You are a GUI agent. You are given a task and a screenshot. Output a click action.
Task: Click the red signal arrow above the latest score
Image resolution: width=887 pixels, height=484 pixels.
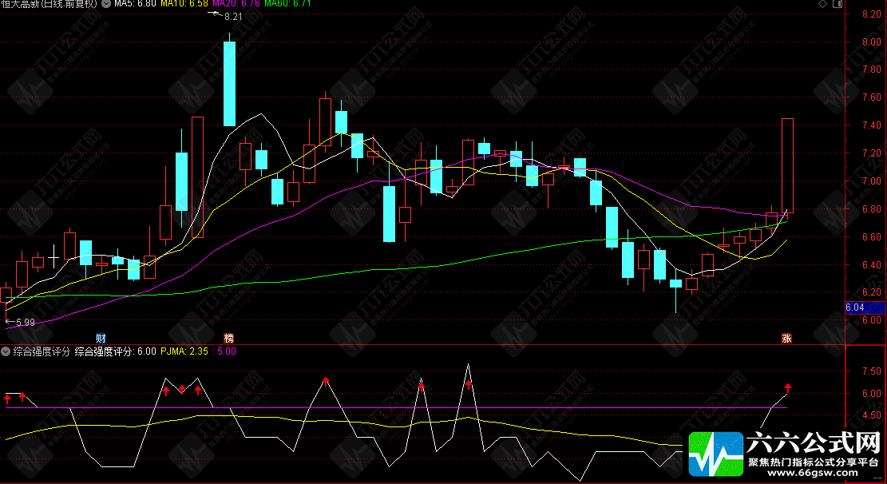coord(788,388)
